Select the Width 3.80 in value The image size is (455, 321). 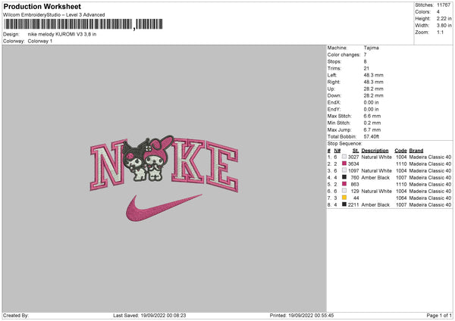pos(444,26)
